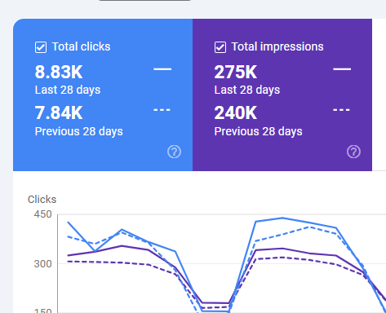Click the solid line legend for clicks

(162, 69)
